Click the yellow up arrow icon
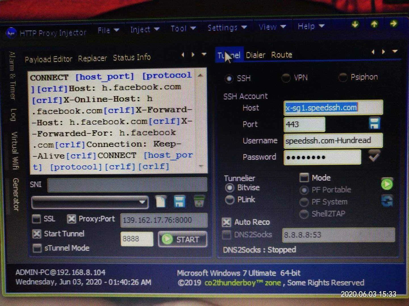The image size is (409, 306). (x=374, y=24)
